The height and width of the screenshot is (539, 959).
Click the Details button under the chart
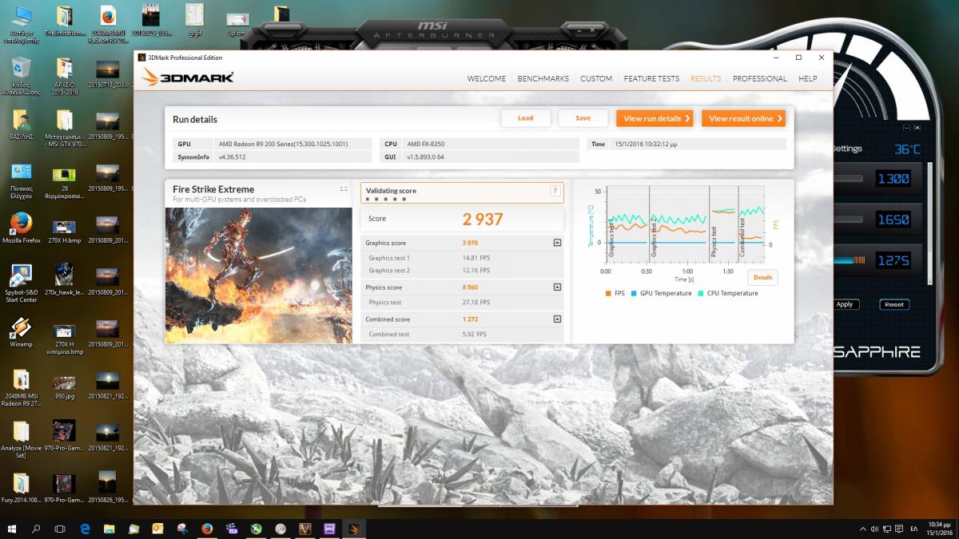[762, 277]
